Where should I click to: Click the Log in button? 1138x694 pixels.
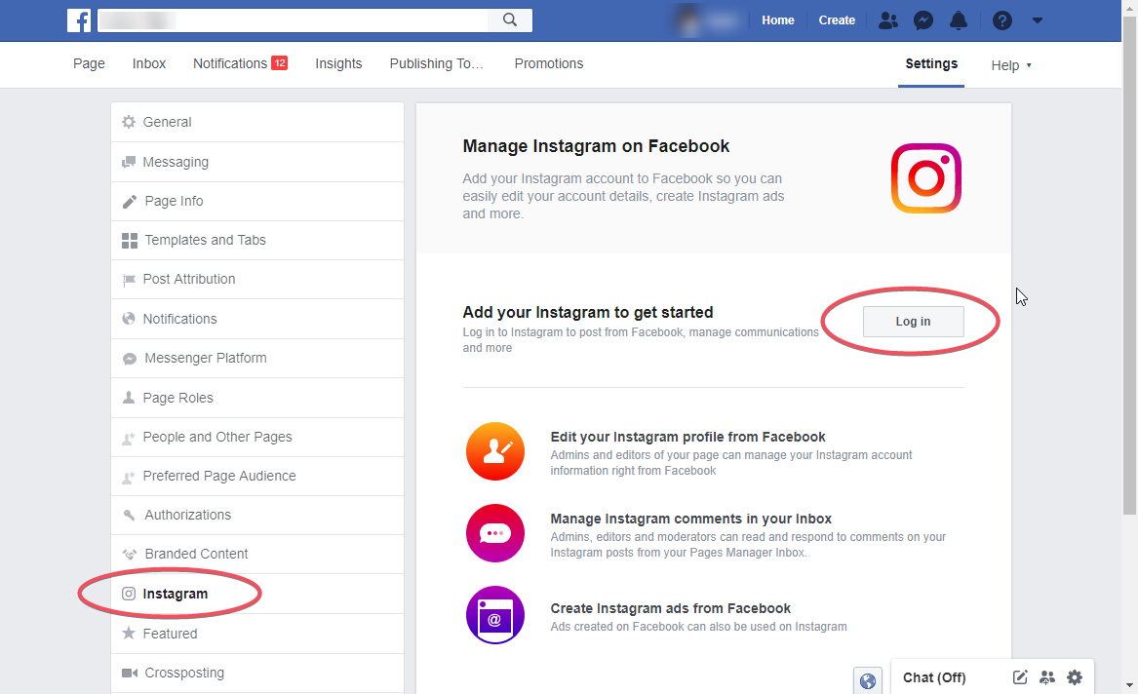[913, 322]
